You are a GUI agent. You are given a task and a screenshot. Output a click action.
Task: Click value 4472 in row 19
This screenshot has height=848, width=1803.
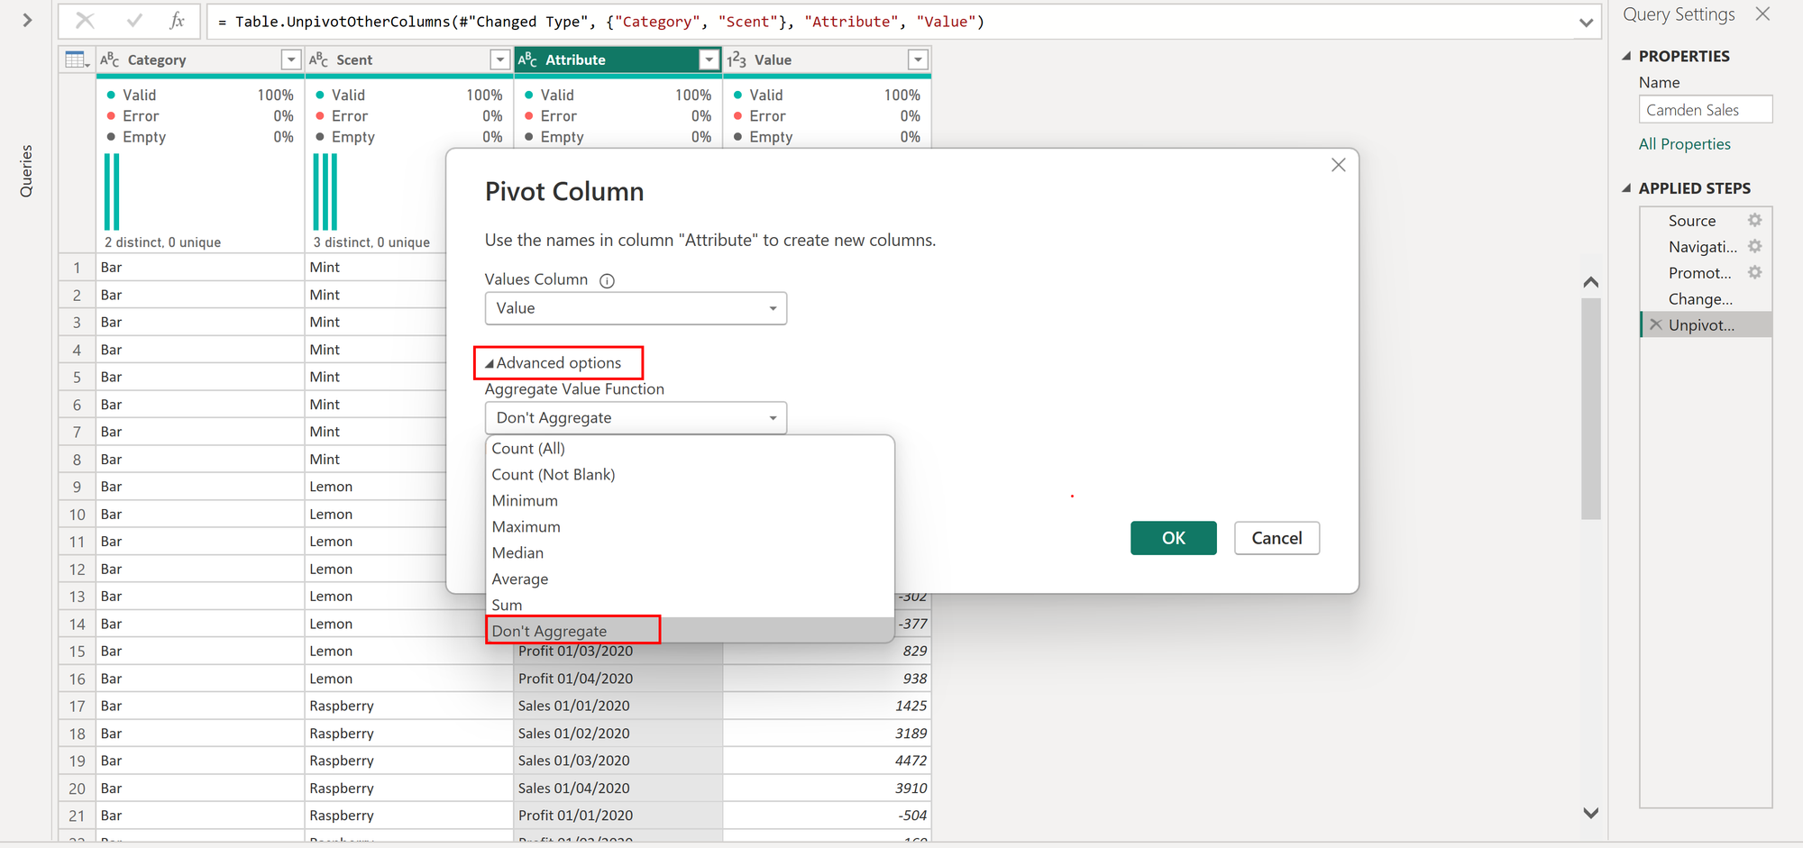pos(827,761)
